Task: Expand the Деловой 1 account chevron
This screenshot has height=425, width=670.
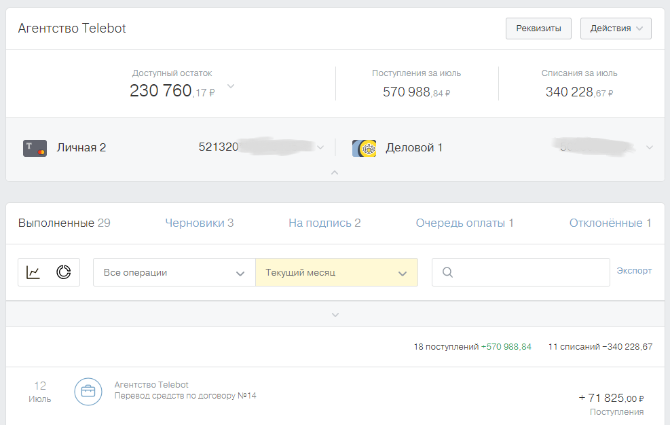Action: click(650, 147)
